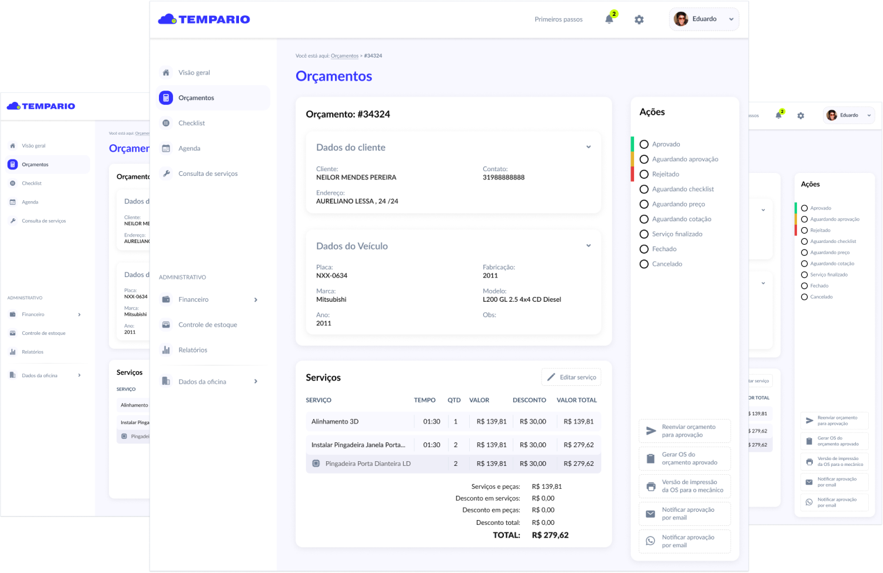
Task: Click the Financeiro wallet icon in the front sidebar
Action: (166, 299)
